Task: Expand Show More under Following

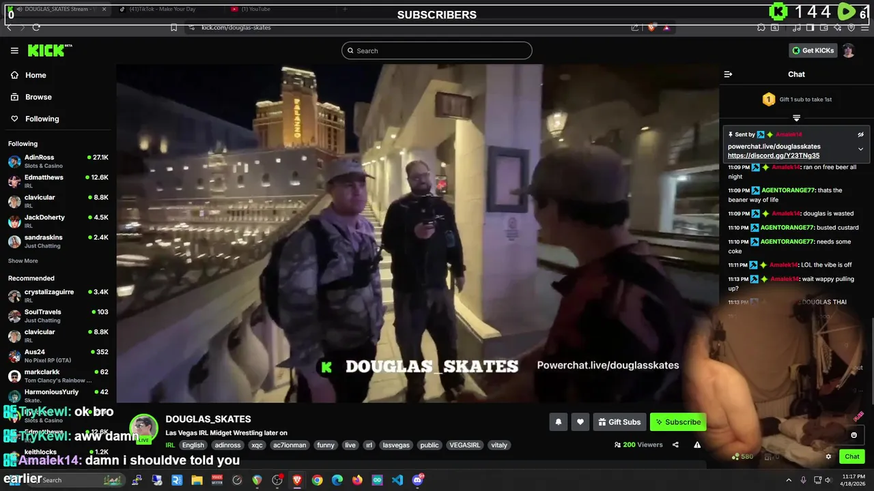Action: coord(23,261)
